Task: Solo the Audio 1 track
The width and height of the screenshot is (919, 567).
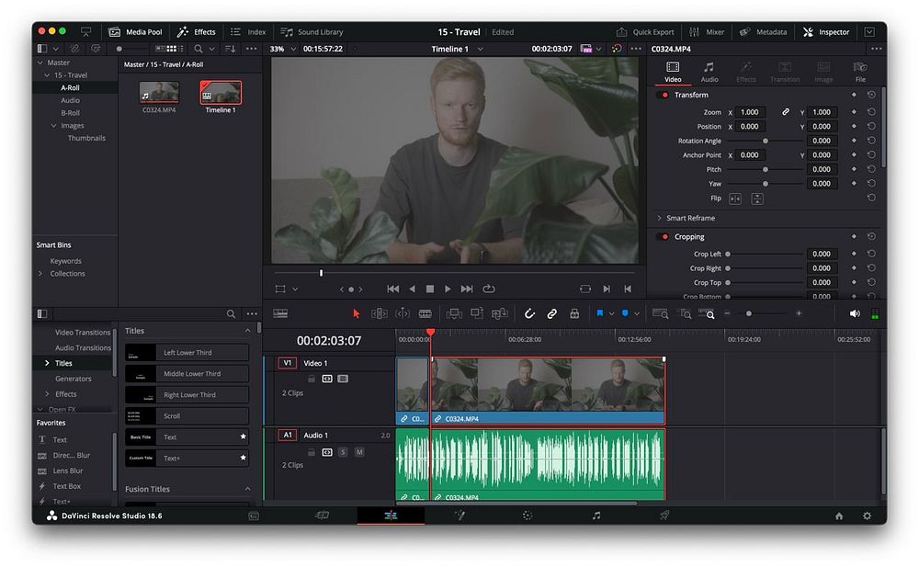Action: click(343, 451)
